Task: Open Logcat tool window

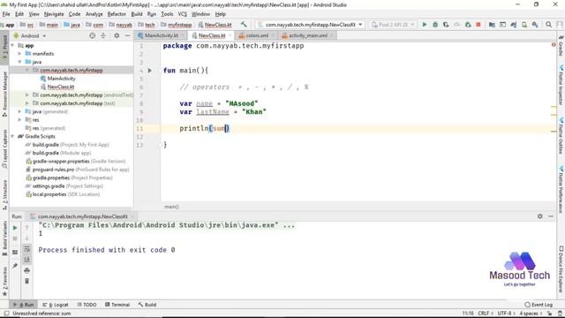Action: point(56,305)
